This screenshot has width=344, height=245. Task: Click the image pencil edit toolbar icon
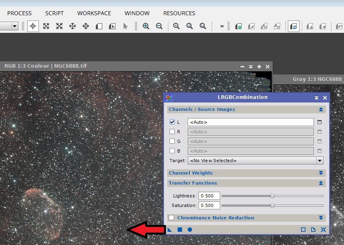tap(251, 26)
